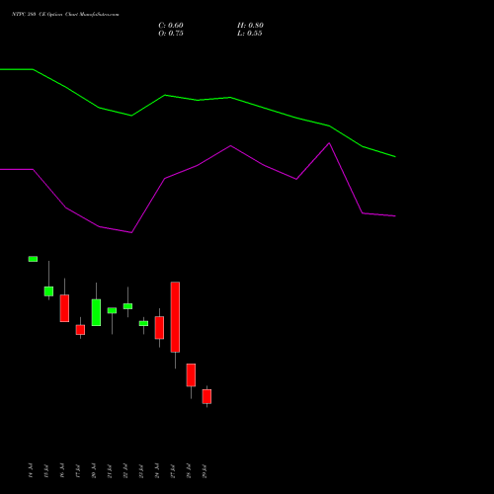Image resolution: width=494 pixels, height=494 pixels.
Task: Click the 17 Jul date label
Action: [x=78, y=470]
